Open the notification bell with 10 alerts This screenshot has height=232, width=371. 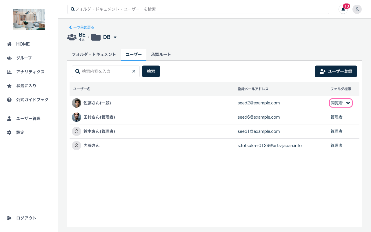[x=343, y=10]
